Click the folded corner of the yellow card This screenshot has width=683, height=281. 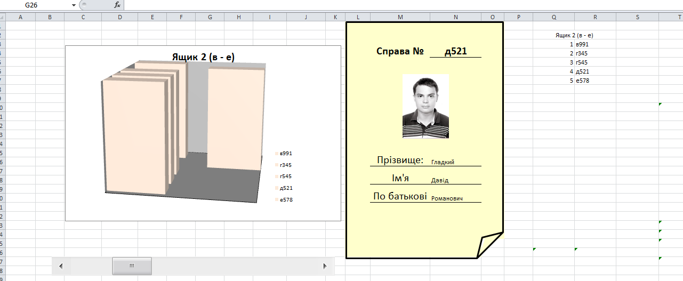(x=489, y=245)
